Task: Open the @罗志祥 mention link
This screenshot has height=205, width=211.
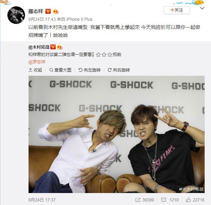Action: tap(37, 62)
